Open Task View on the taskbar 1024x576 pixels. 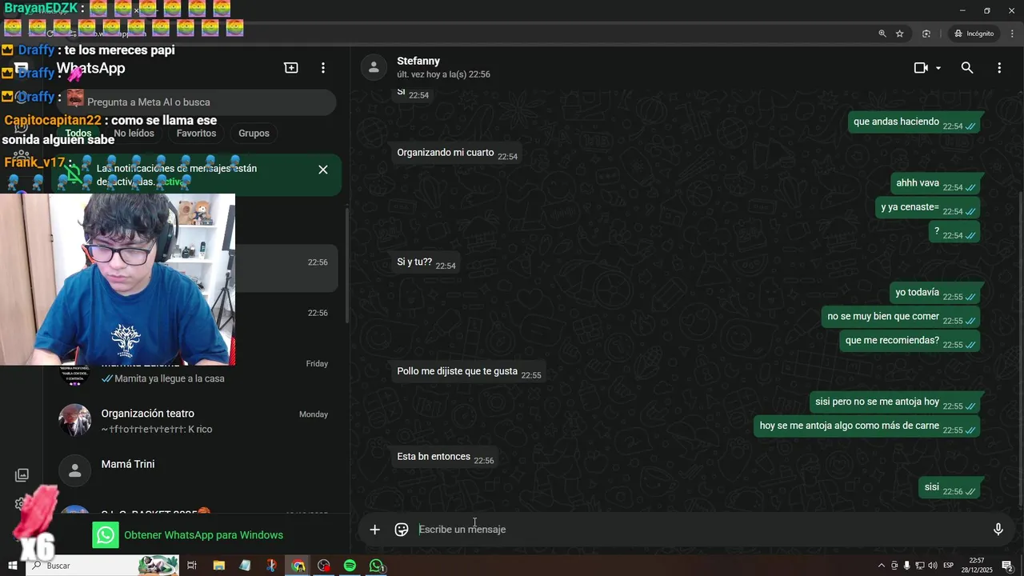coord(192,566)
